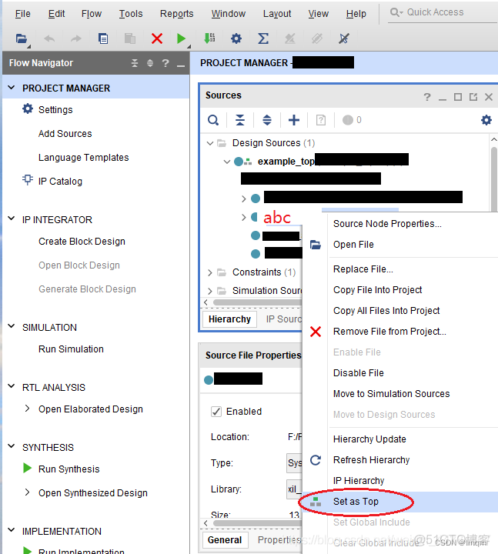
Task: Click Run Simulation
Action: 71,349
